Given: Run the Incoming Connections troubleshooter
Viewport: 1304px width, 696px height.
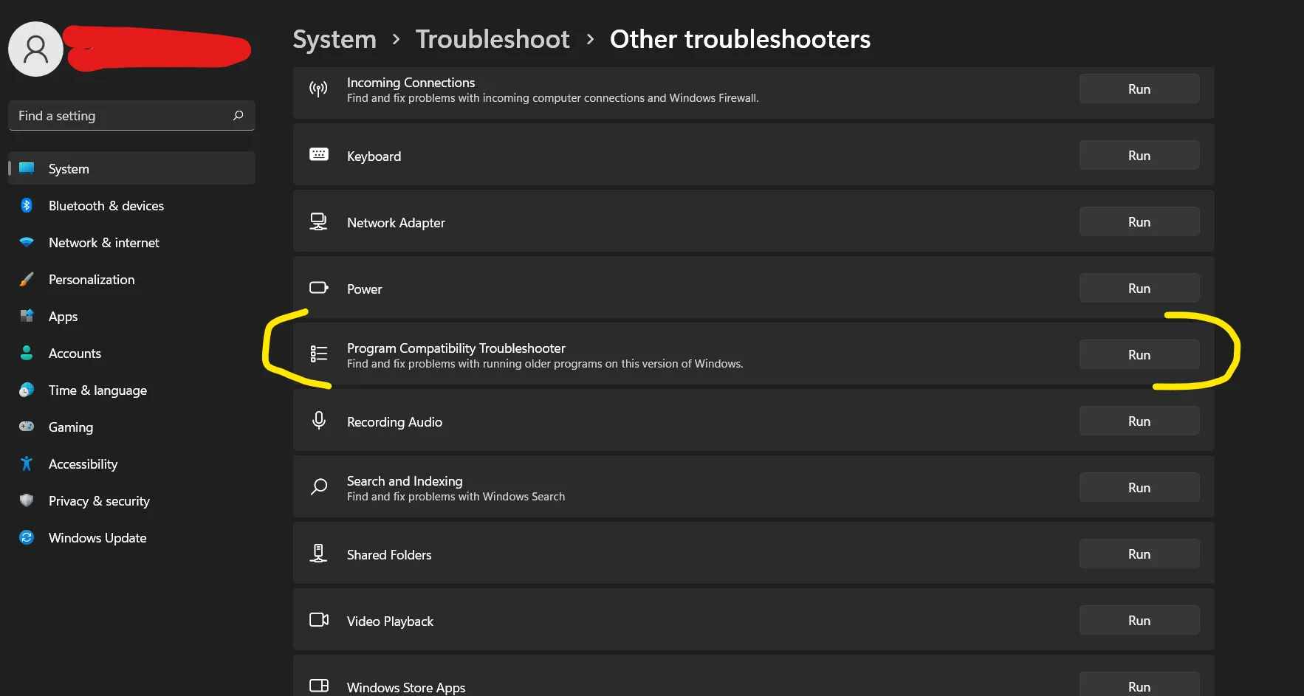Looking at the screenshot, I should pos(1139,89).
